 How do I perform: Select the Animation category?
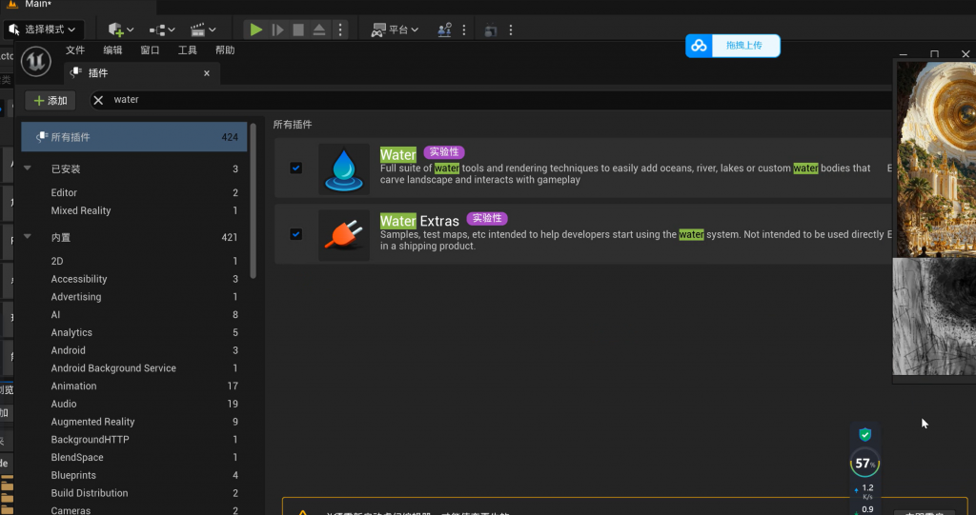133,386
